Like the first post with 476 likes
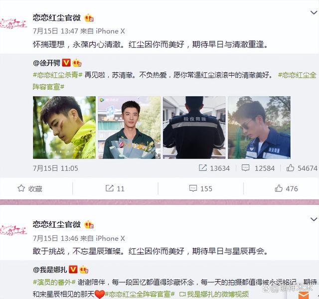Image resolution: width=319 pixels, height=299 pixels. tap(286, 188)
